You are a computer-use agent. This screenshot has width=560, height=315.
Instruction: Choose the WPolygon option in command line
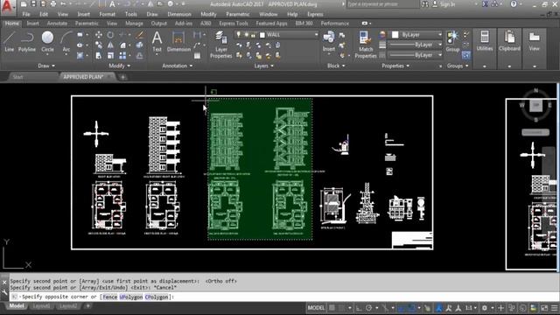pyautogui.click(x=131, y=297)
